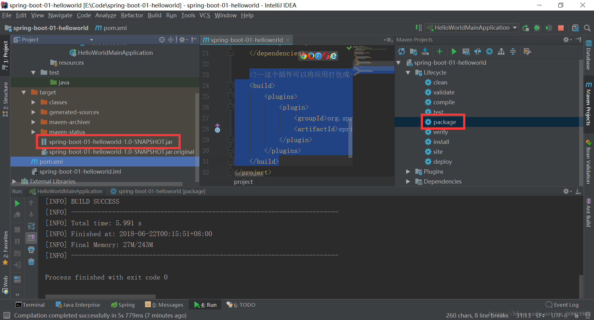This screenshot has height=320, width=594.
Task: Run with Coverage icon
Action: click(549, 28)
